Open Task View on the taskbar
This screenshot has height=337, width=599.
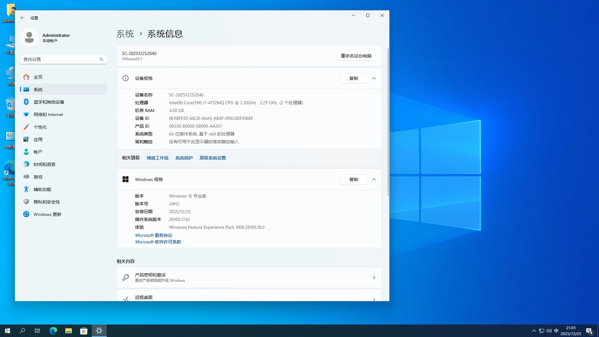(x=37, y=330)
